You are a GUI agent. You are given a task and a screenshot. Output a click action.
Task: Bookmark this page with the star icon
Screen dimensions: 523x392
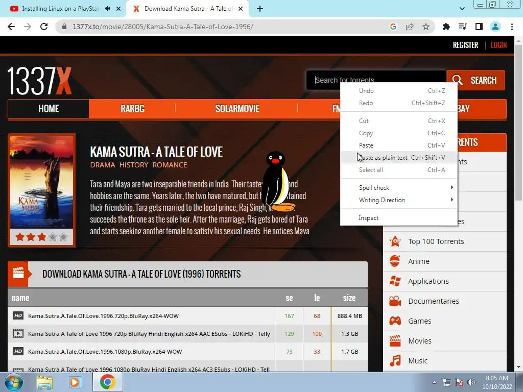point(426,27)
